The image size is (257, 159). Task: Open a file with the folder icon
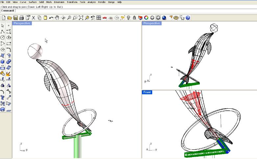(x=10, y=18)
